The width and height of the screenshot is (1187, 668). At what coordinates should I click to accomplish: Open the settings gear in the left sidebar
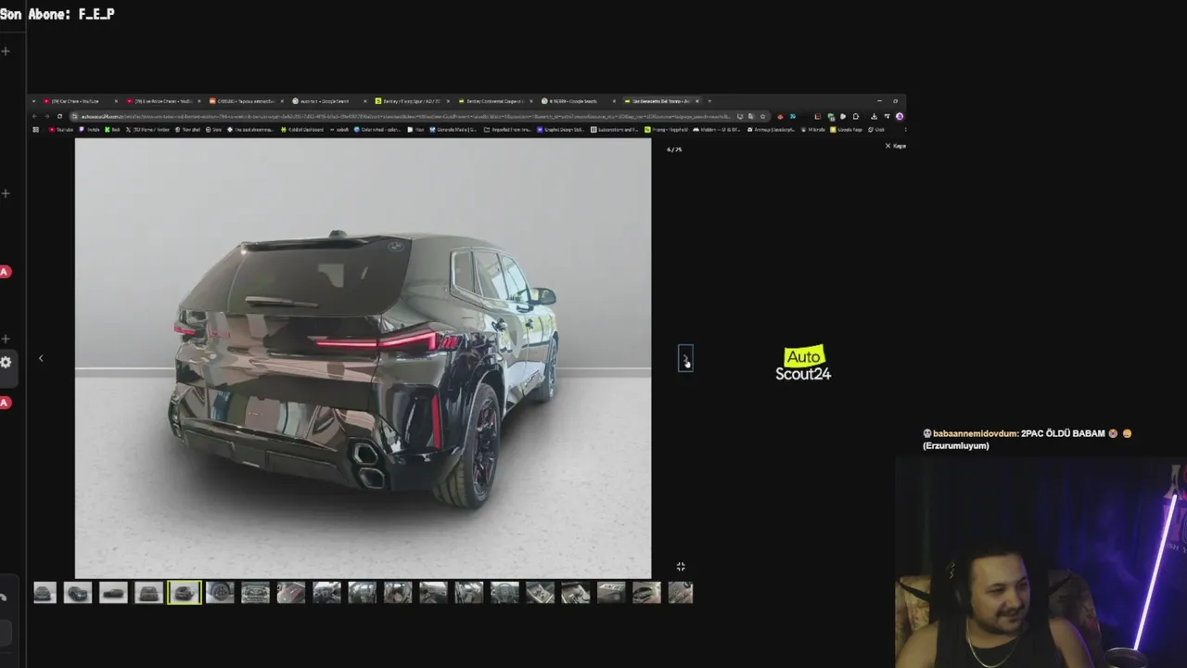(6, 362)
